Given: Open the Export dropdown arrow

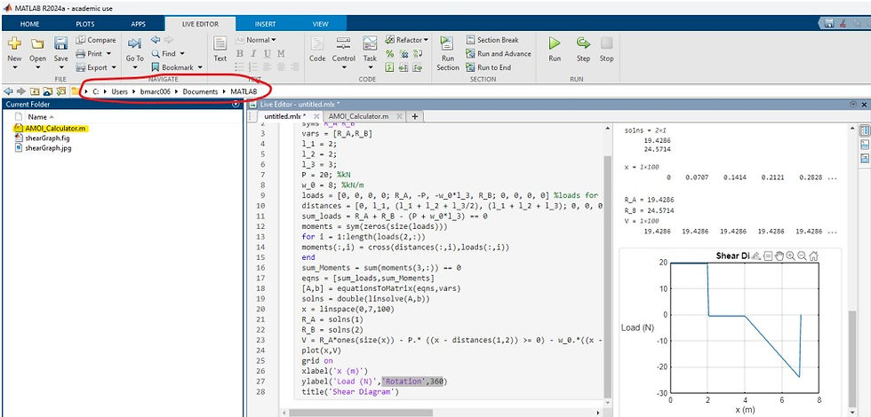Looking at the screenshot, I should coord(114,67).
